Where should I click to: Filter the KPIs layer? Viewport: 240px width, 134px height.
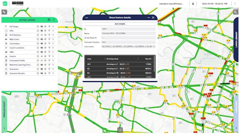pos(49,31)
